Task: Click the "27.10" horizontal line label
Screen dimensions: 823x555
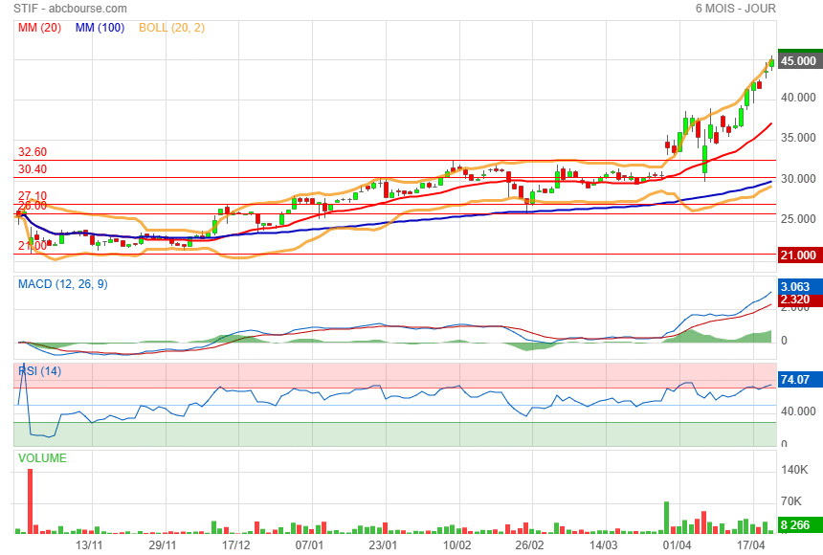Action: click(x=33, y=196)
